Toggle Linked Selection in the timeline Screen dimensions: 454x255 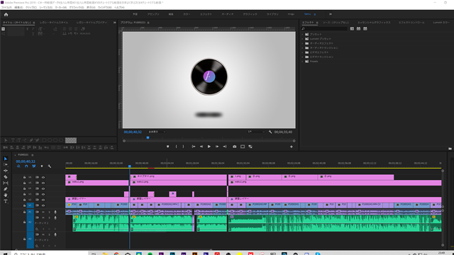coord(34,166)
